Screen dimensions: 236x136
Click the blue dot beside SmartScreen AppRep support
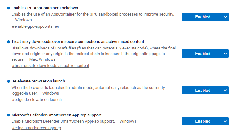(x=8, y=115)
